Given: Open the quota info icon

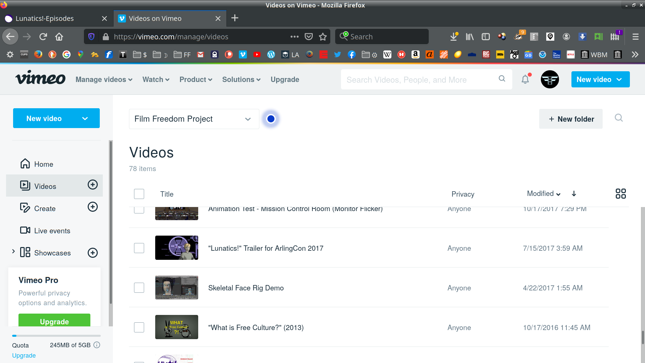Looking at the screenshot, I should [97, 345].
